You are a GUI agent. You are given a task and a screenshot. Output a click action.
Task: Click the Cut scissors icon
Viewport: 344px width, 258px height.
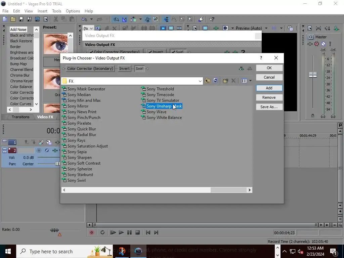point(56,19)
